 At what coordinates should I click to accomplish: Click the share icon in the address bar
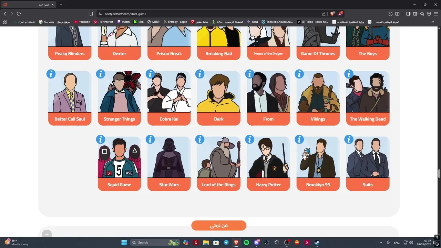(x=324, y=14)
